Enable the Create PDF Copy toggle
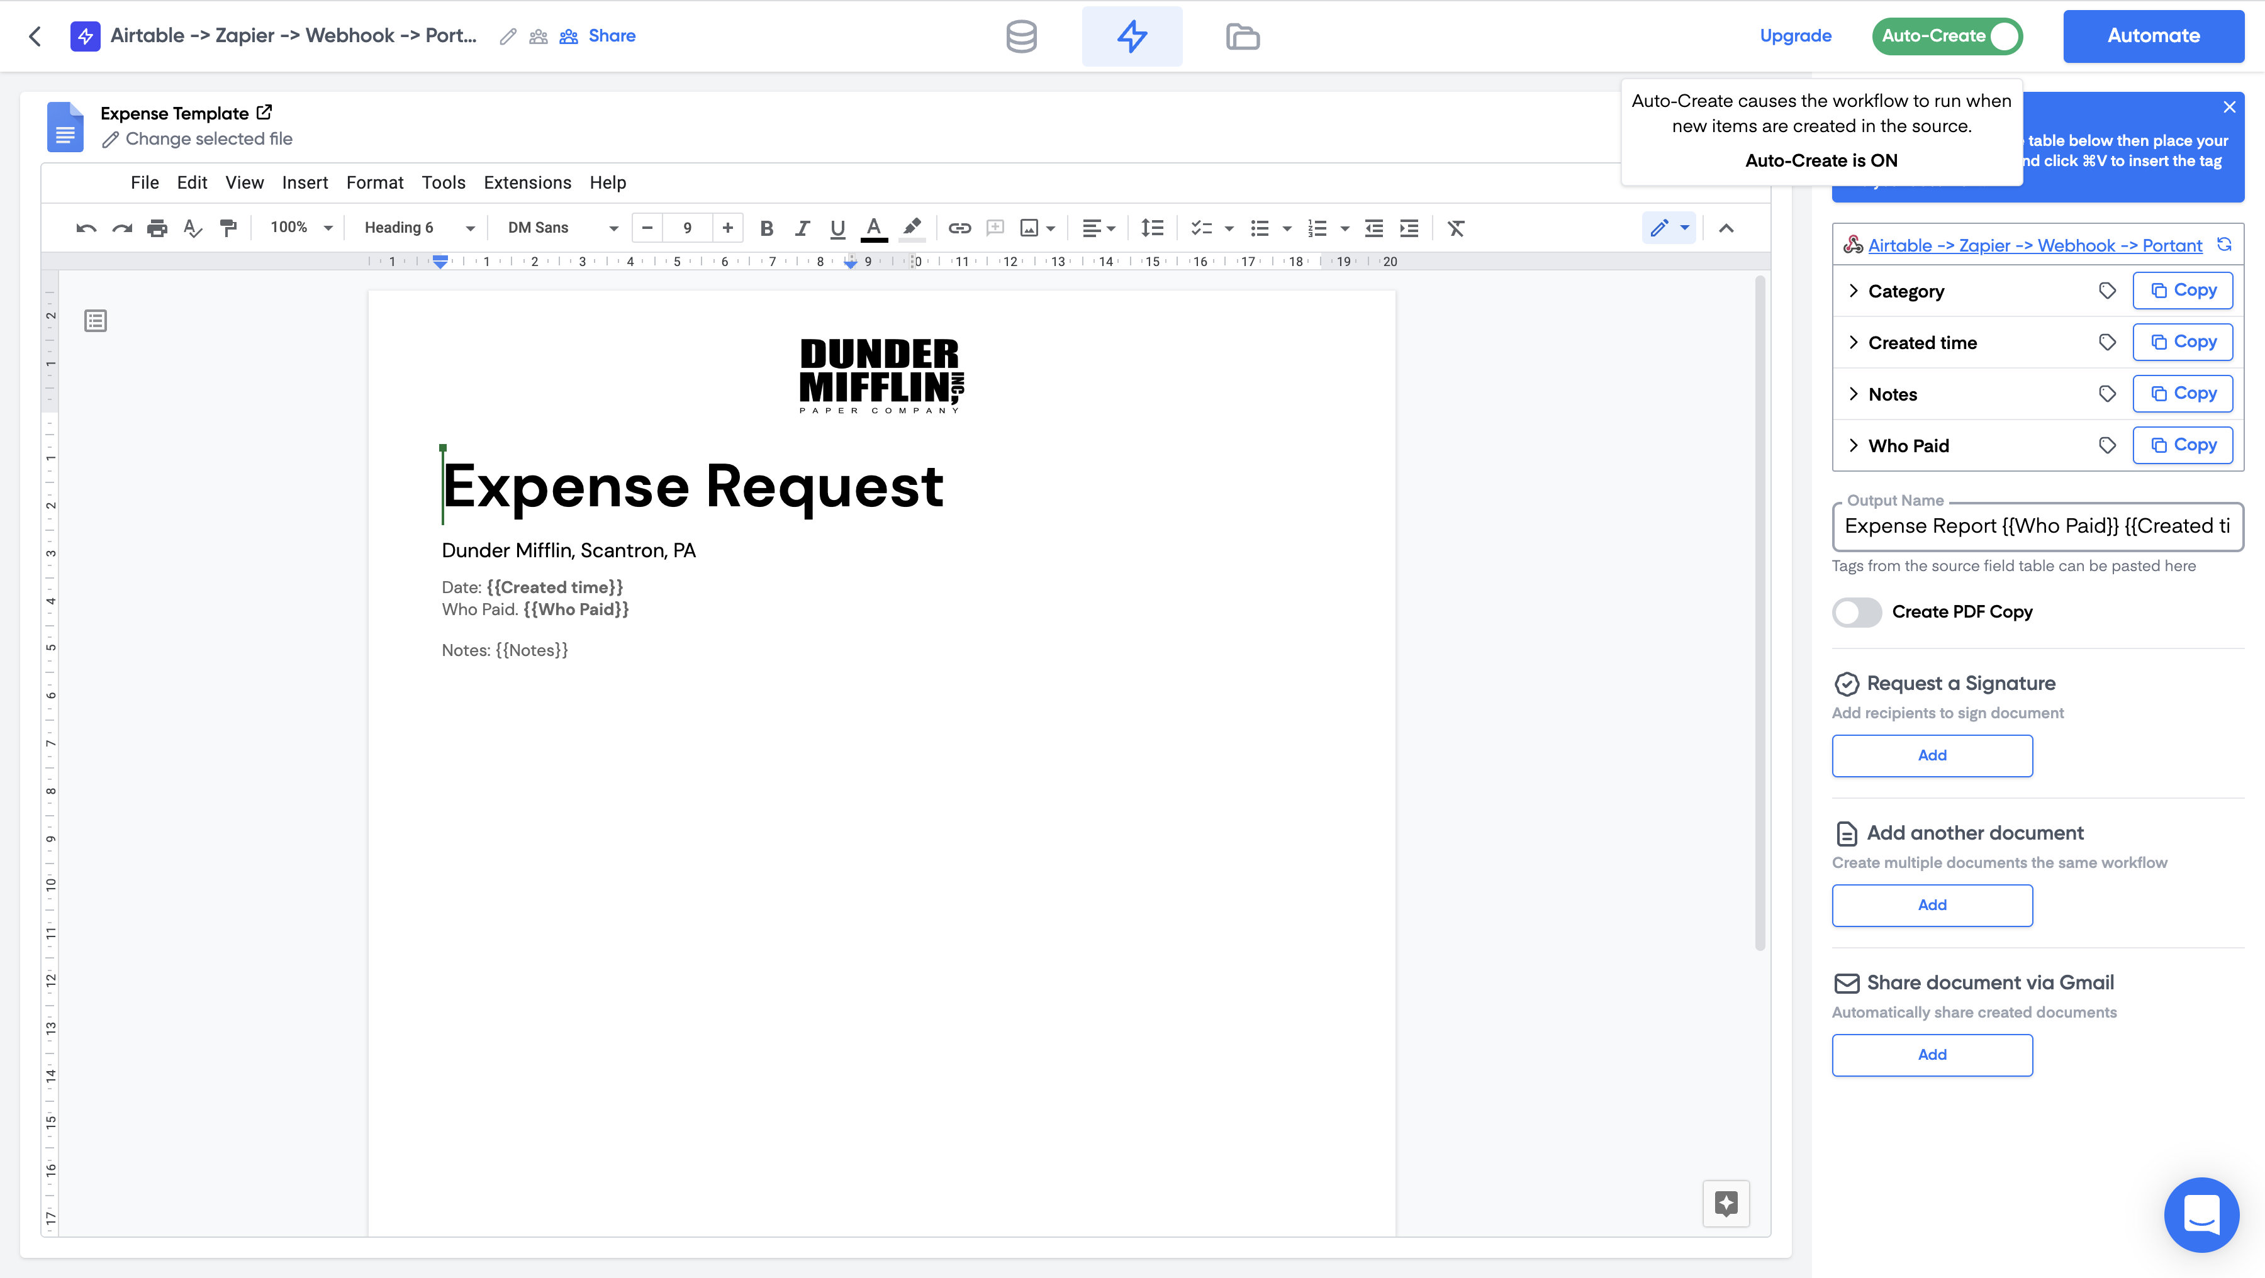This screenshot has height=1278, width=2265. (1856, 612)
